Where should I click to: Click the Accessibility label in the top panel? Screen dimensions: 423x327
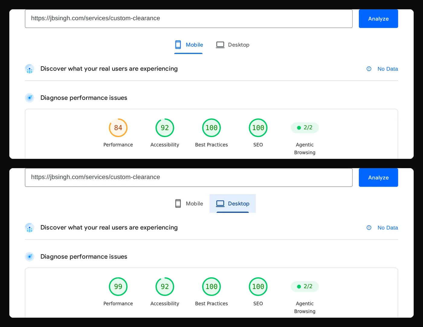point(165,145)
